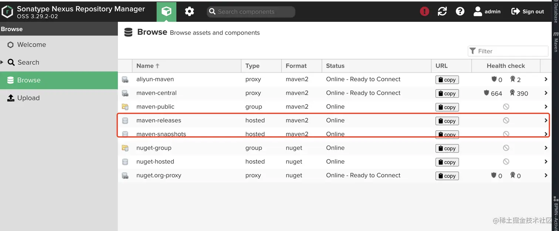Click aliyun-maven health shield icon
The width and height of the screenshot is (559, 231).
tap(494, 79)
